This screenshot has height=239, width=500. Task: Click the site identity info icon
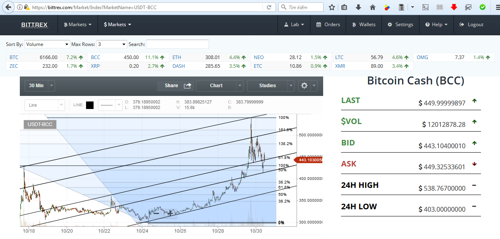pos(20,7)
